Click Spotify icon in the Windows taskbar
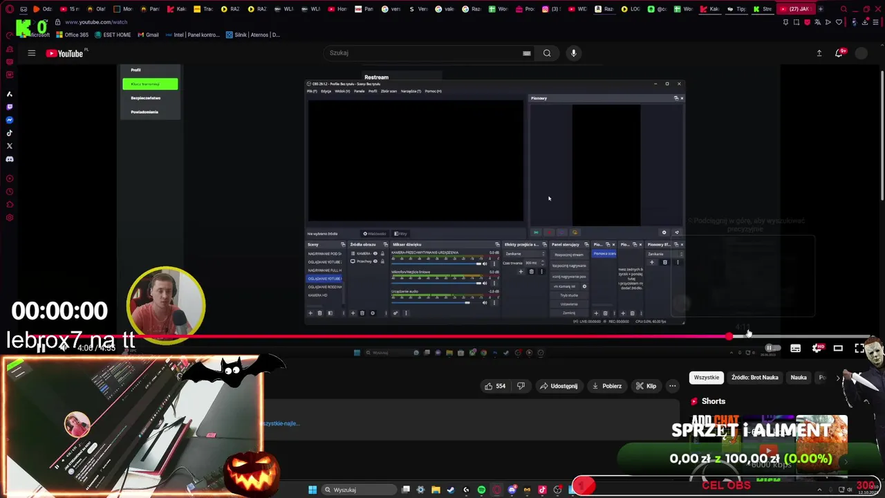This screenshot has height=498, width=885. coord(482,490)
